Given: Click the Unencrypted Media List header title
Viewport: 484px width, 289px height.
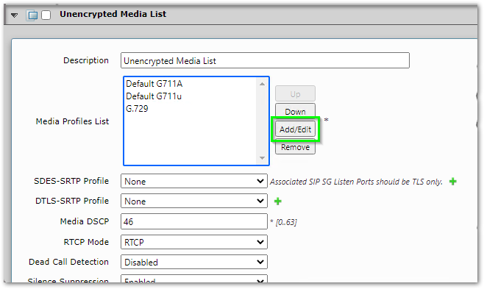Looking at the screenshot, I should (x=113, y=14).
